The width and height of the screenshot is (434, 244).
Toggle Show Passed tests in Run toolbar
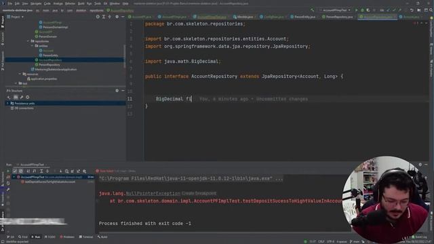click(15, 171)
